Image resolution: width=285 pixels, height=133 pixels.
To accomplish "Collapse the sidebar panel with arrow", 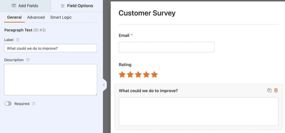I will pos(104,85).
